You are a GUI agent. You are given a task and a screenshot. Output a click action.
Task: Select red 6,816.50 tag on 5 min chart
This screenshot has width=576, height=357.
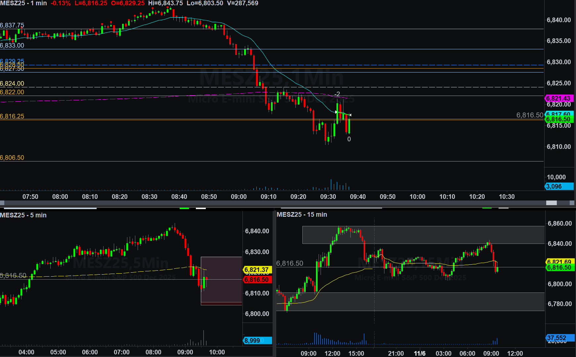click(x=257, y=280)
